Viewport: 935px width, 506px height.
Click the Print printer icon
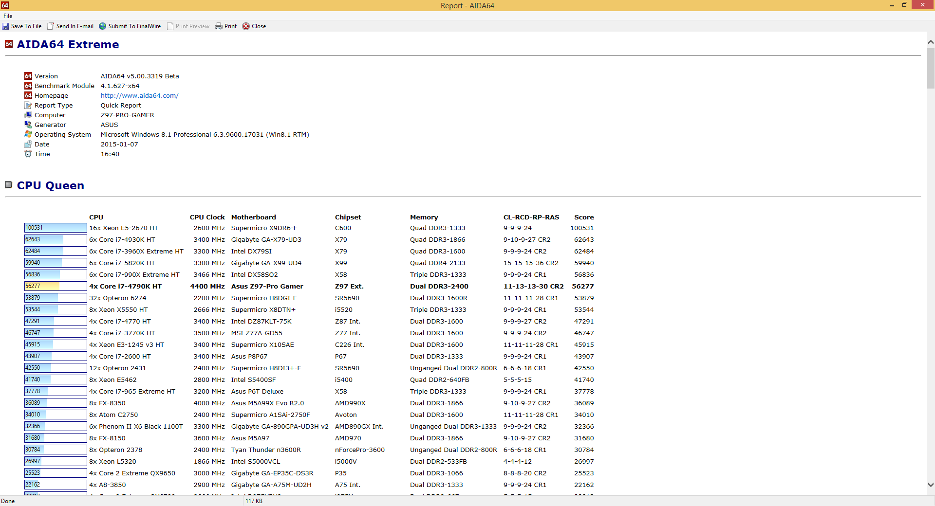pyautogui.click(x=219, y=26)
